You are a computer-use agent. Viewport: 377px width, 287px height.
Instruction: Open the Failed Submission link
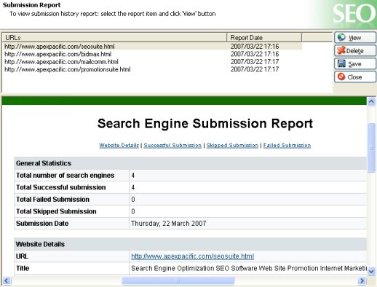287,145
